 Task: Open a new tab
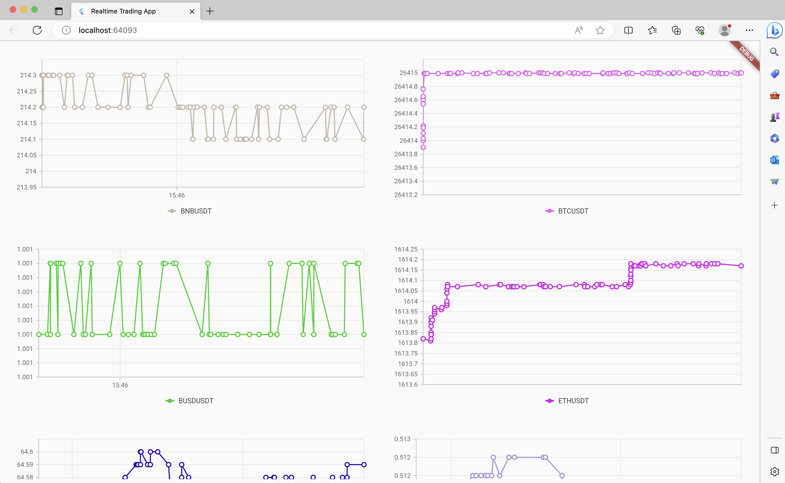pyautogui.click(x=210, y=11)
